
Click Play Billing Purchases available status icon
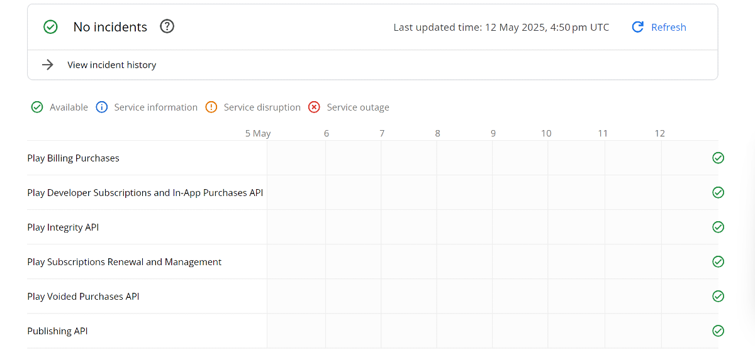718,158
